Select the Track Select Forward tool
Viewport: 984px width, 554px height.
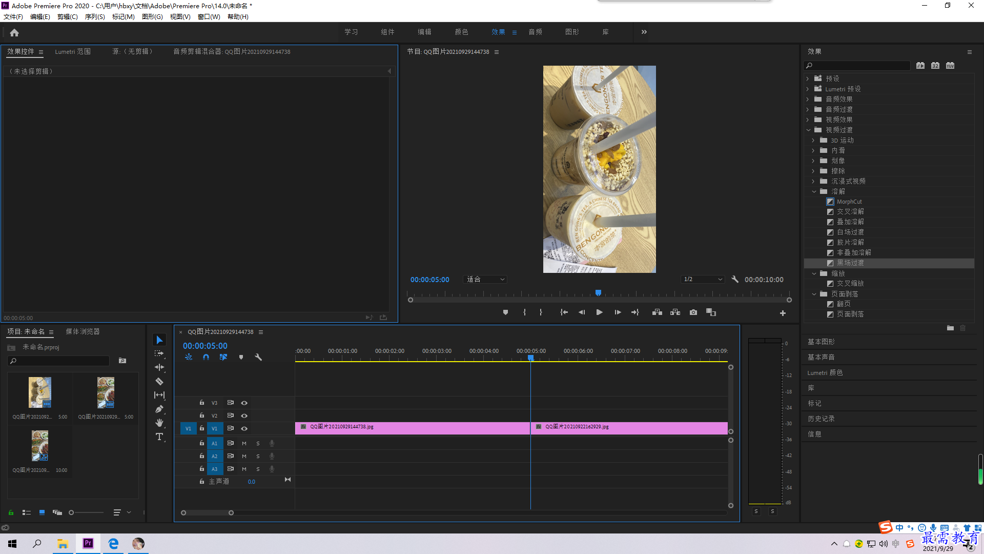[159, 353]
